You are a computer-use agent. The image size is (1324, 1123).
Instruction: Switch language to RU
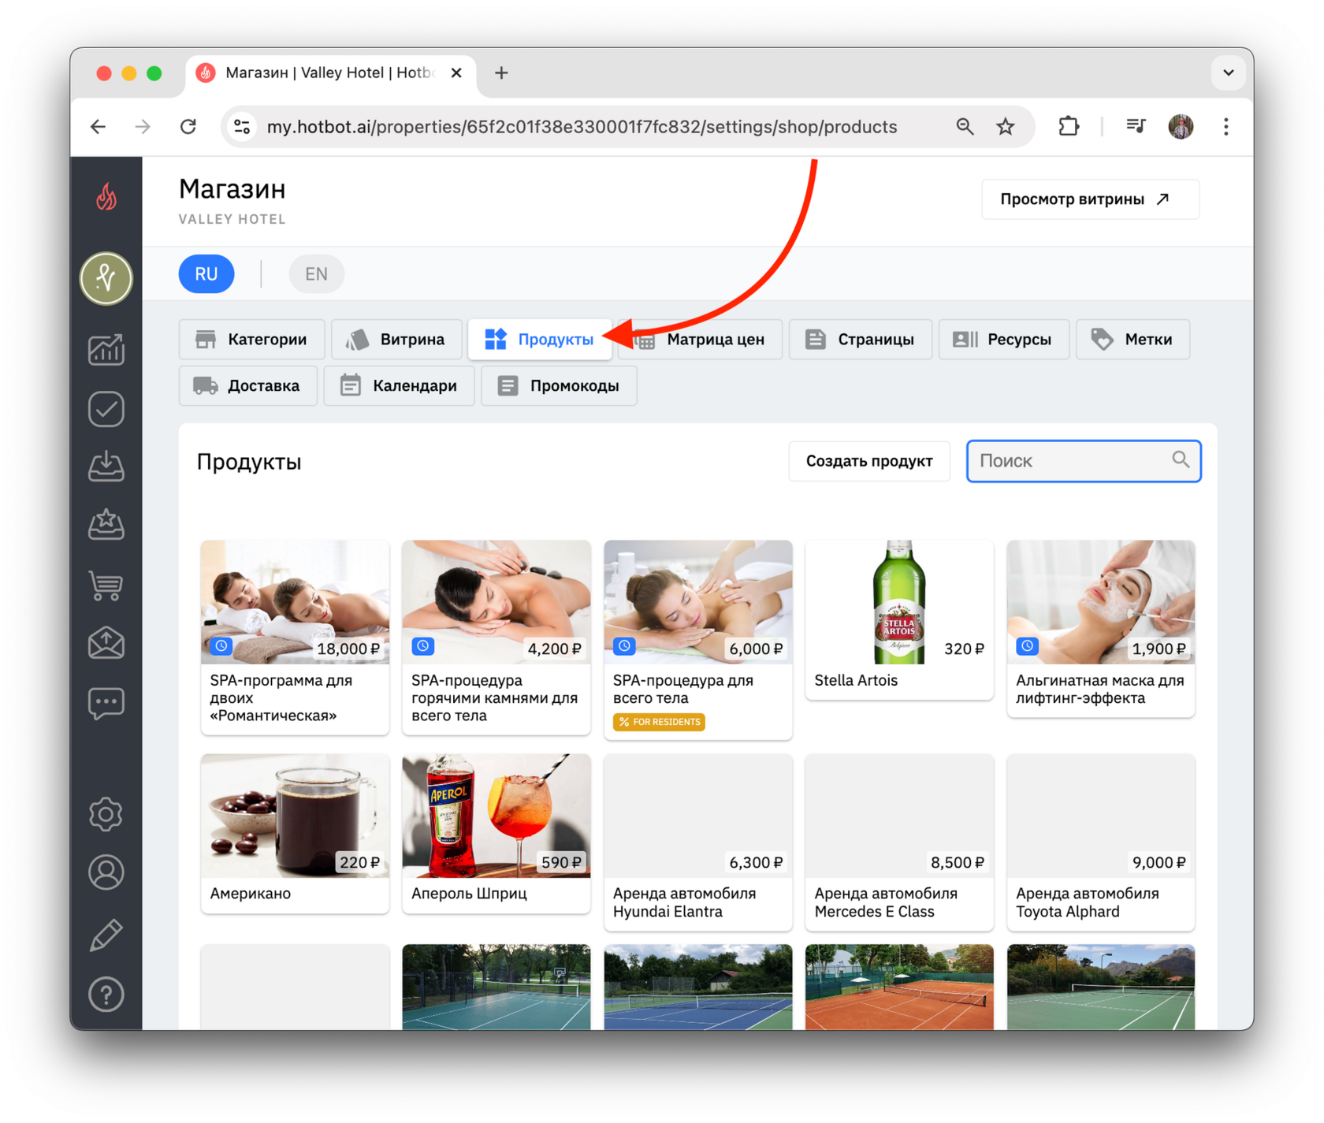(x=206, y=274)
